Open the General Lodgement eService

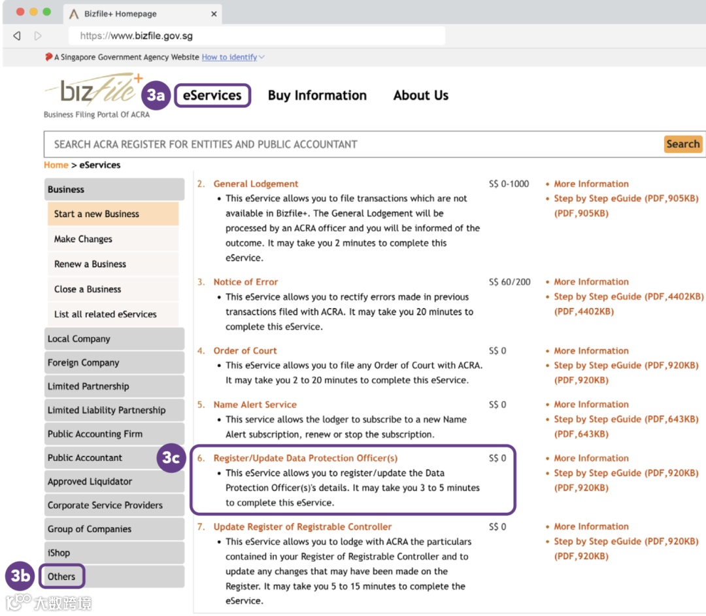256,184
